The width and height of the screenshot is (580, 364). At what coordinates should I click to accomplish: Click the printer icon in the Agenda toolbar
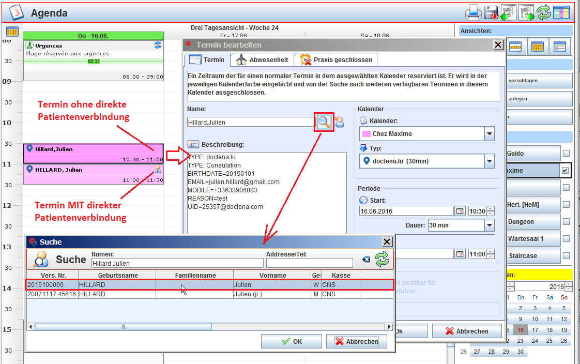click(474, 12)
